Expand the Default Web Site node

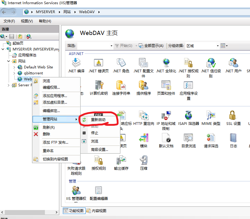click(x=14, y=67)
